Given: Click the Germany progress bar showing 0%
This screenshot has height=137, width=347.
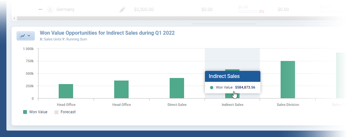Looking at the screenshot, I should tap(248, 12).
